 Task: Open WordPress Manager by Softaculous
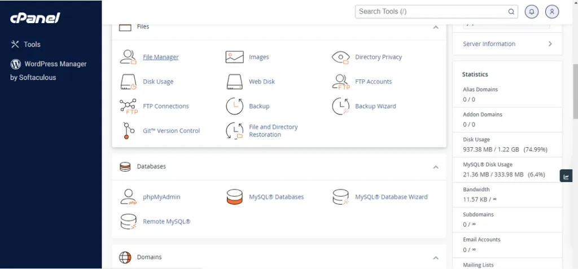(49, 70)
